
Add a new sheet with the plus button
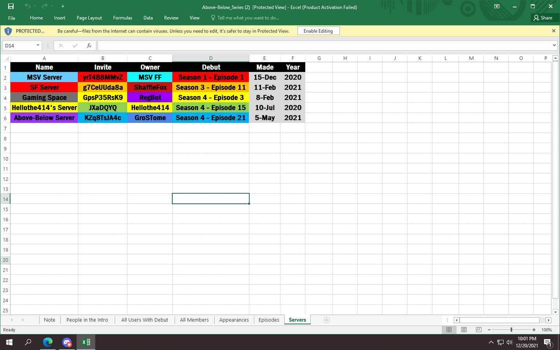327,320
